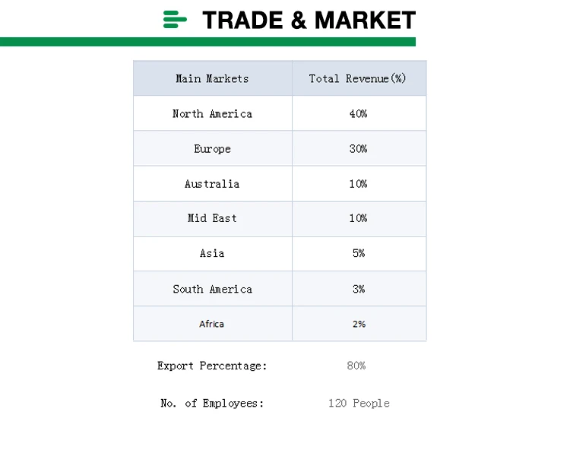This screenshot has width=570, height=450.
Task: Click the Asia market cell
Action: [212, 253]
